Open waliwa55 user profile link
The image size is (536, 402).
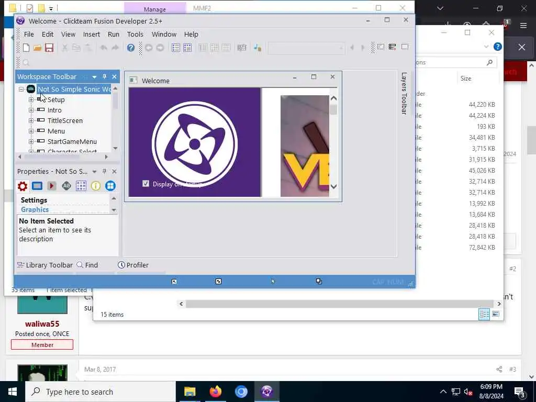click(x=42, y=323)
